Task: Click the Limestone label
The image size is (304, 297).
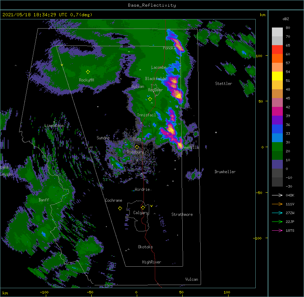Action: pos(54,126)
